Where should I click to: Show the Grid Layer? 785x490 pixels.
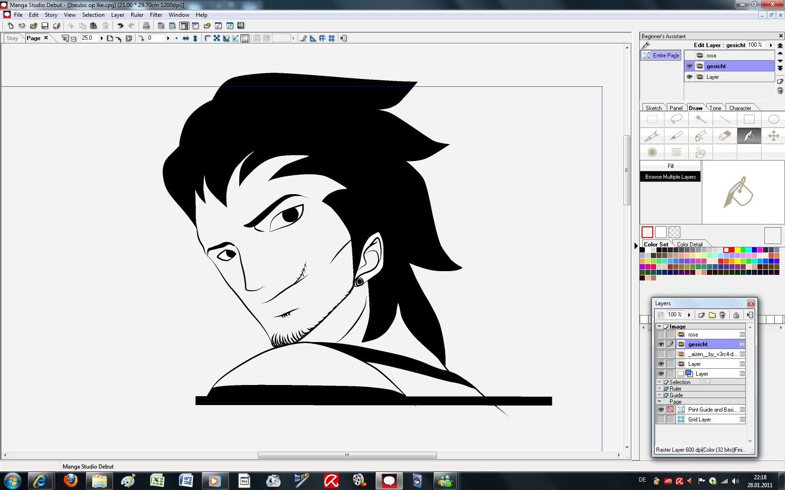click(661, 420)
